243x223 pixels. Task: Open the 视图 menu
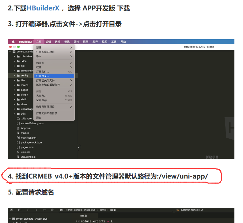tap(104, 42)
